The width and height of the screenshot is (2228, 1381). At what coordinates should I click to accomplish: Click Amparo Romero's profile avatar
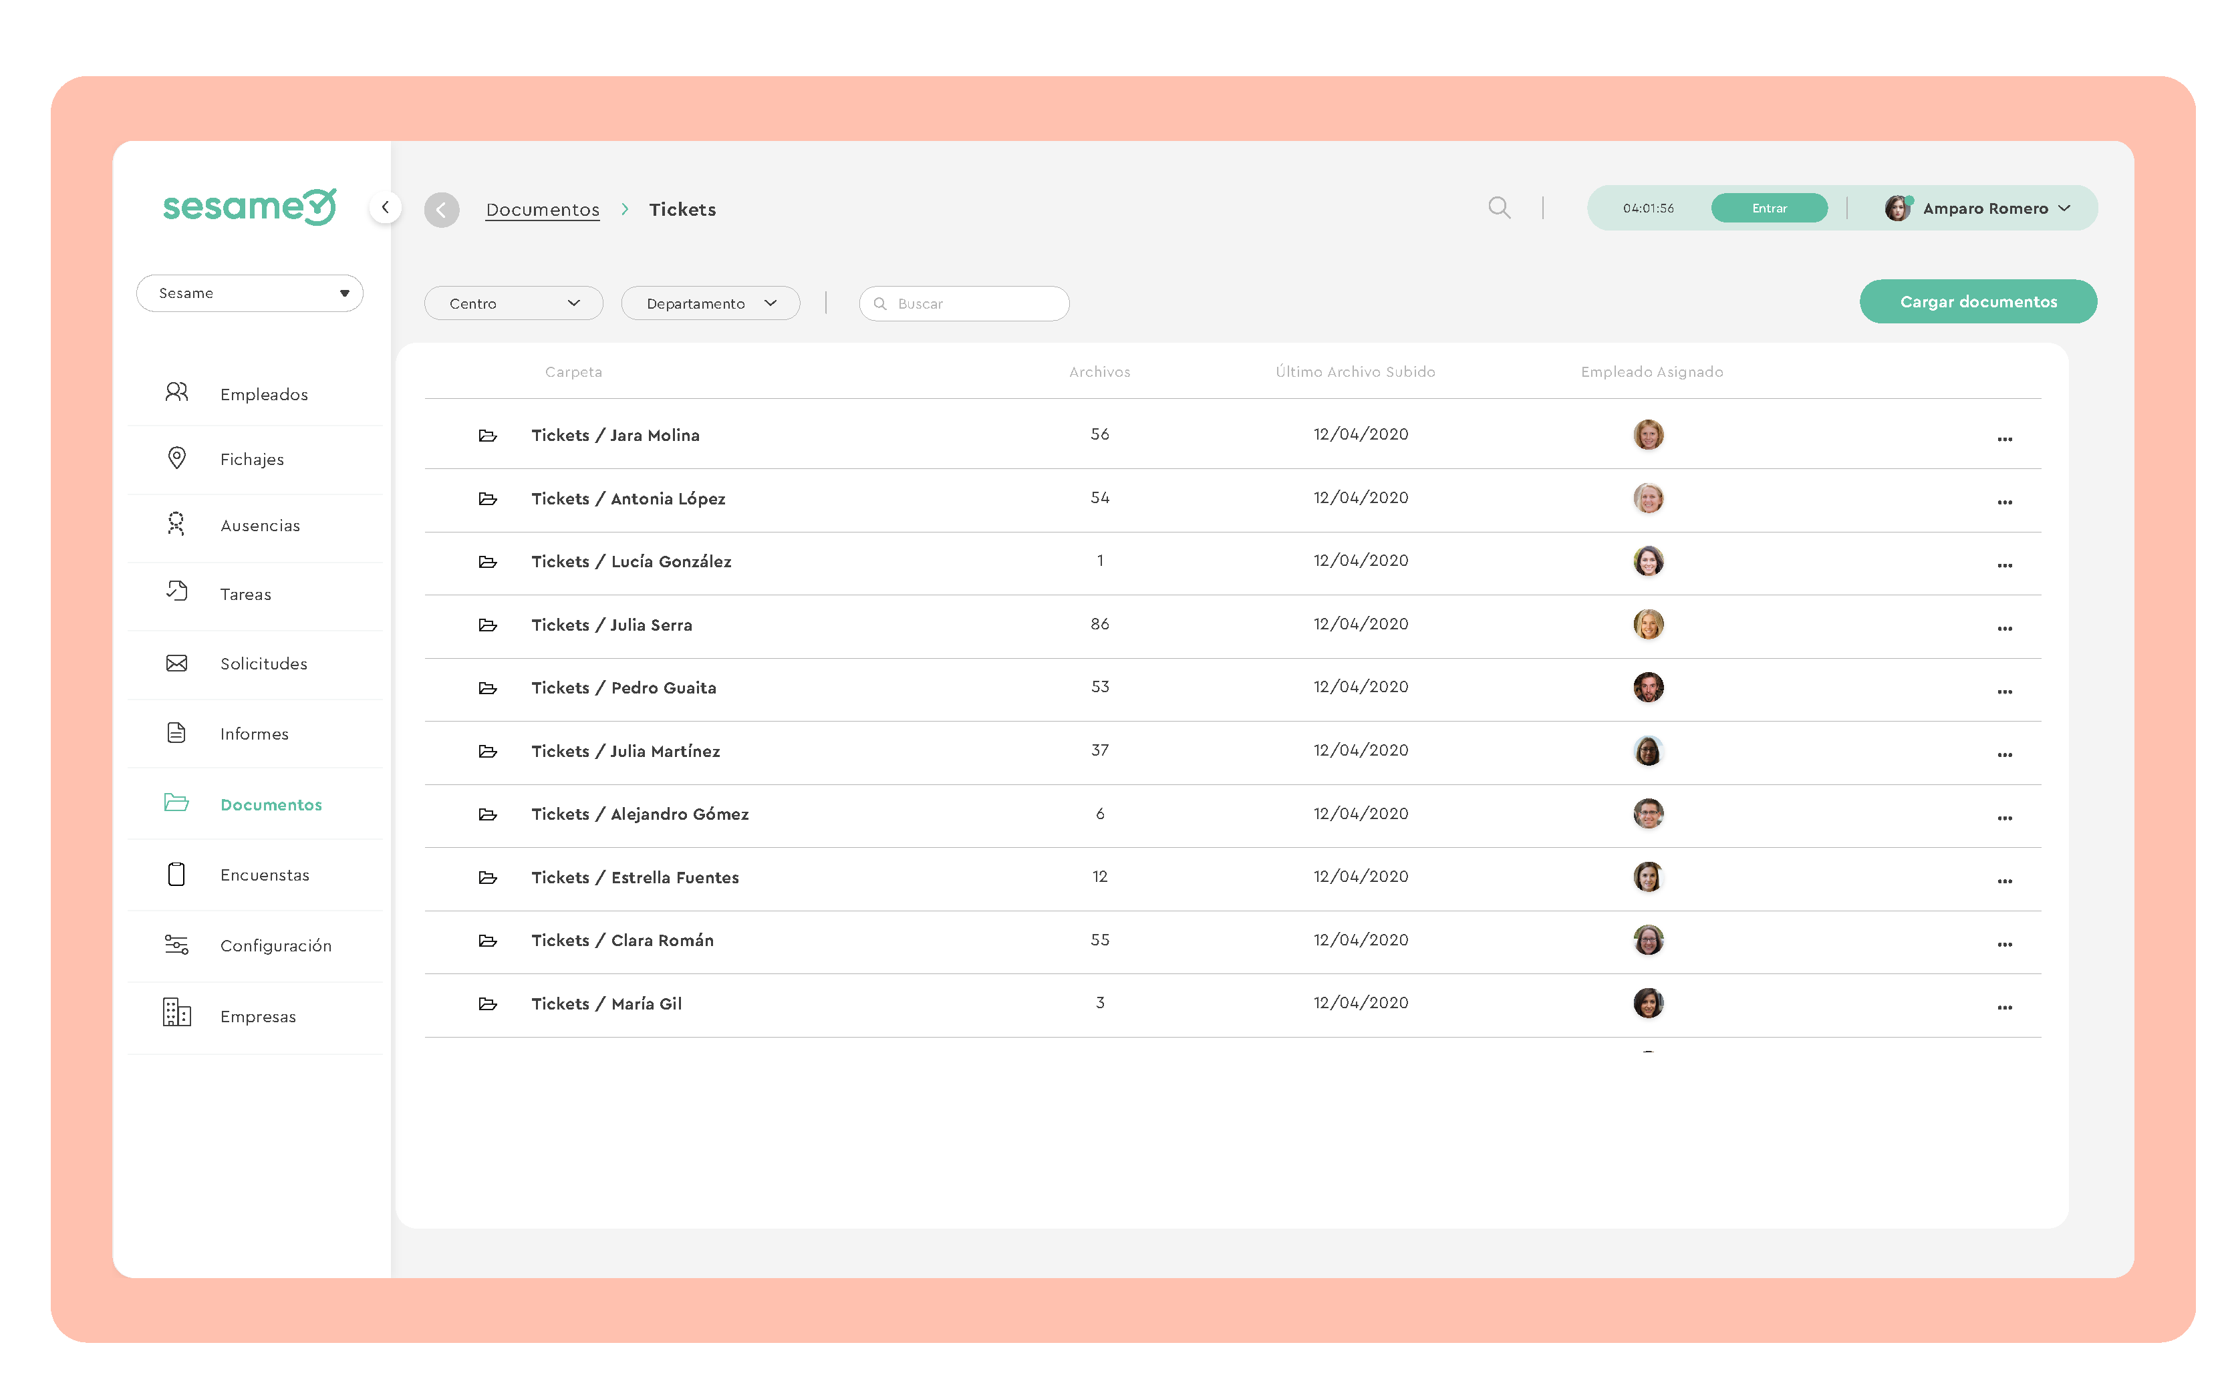tap(1897, 208)
